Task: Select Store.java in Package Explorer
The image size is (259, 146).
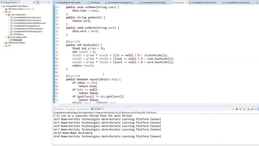Action: 17,40
